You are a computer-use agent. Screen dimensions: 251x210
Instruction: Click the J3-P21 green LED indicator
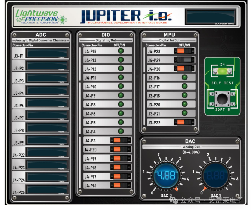(x=184, y=113)
